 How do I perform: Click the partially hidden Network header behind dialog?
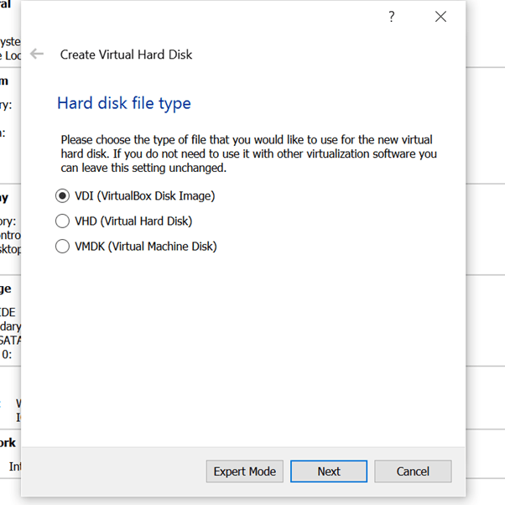pos(8,442)
